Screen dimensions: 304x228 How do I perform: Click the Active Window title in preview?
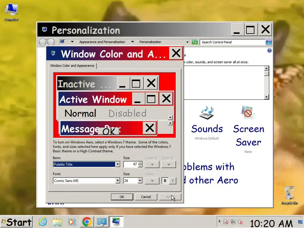tap(93, 99)
